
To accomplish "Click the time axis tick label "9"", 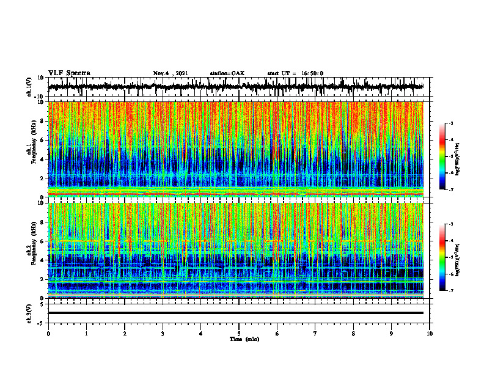I will [x=392, y=334].
